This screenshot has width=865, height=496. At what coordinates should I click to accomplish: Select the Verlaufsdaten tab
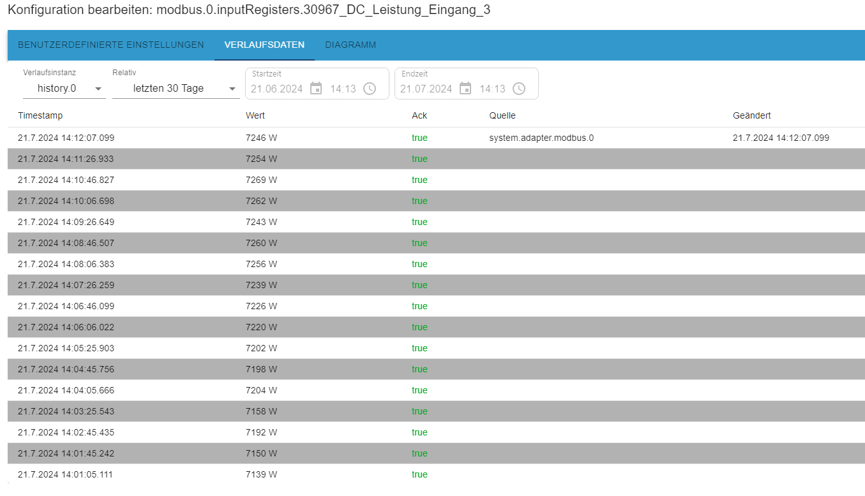pos(264,45)
